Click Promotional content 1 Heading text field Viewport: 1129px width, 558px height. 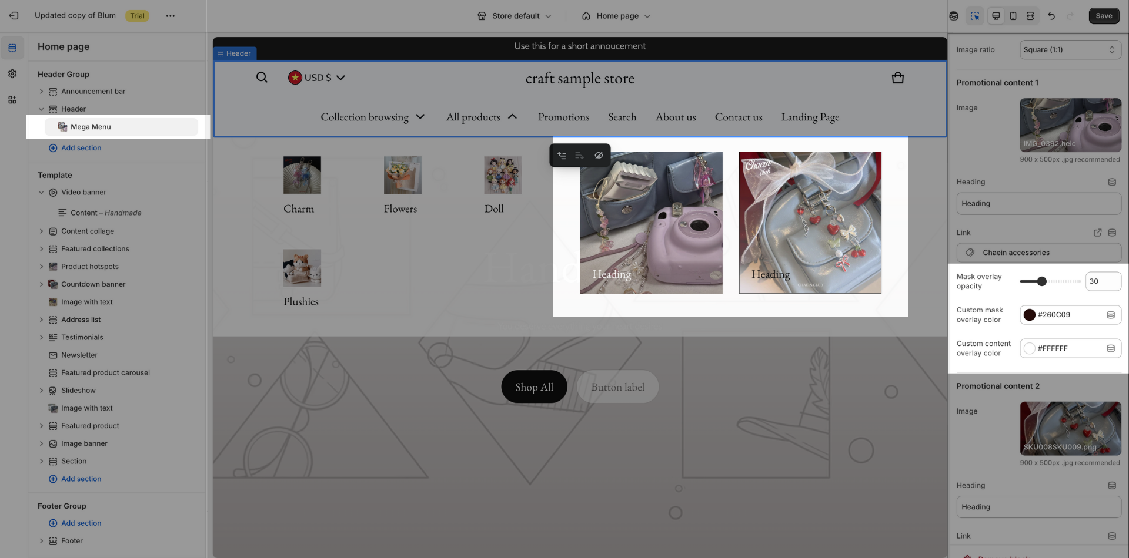(1038, 204)
